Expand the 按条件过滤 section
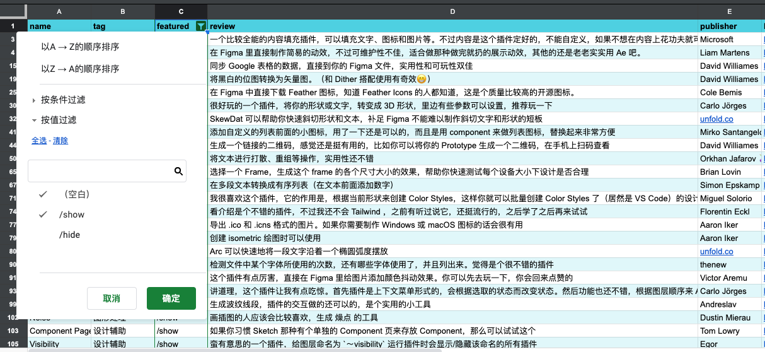This screenshot has height=352, width=765. point(62,100)
